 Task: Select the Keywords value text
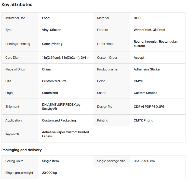click(x=65, y=134)
